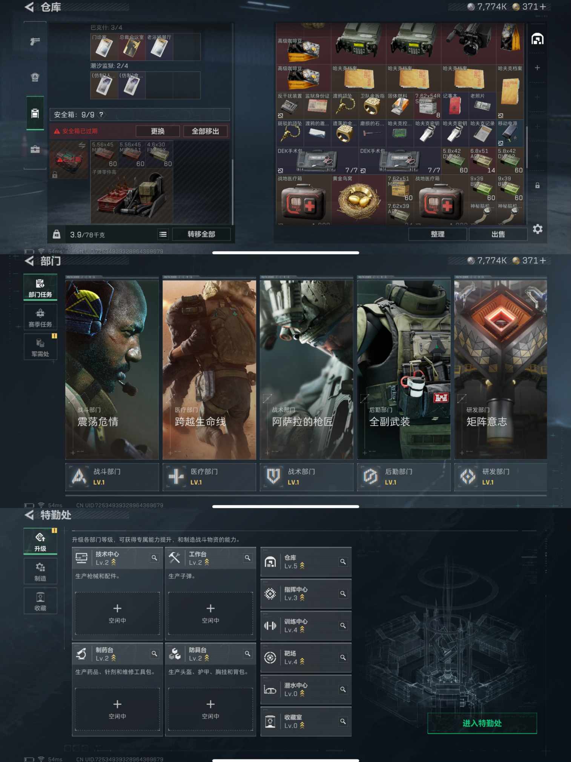Click magnifier icon on 技术中心 card

pos(154,558)
